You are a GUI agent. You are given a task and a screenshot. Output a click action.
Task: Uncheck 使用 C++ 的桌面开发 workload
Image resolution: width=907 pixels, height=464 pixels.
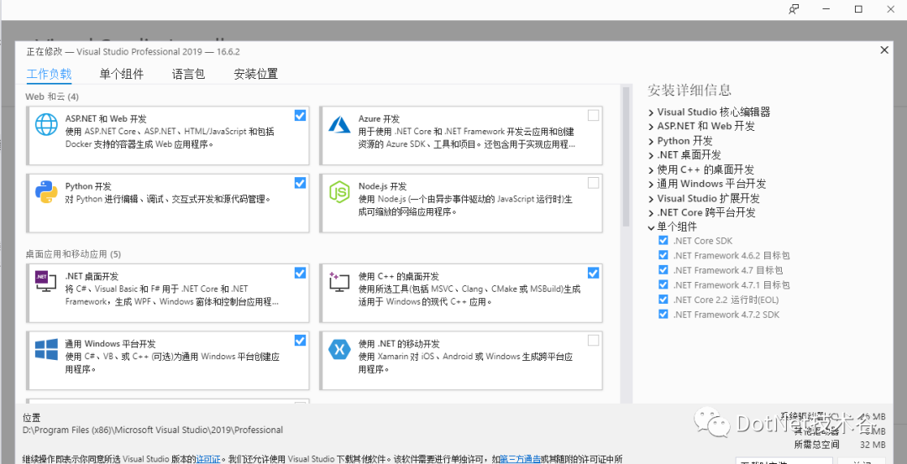[x=593, y=273]
